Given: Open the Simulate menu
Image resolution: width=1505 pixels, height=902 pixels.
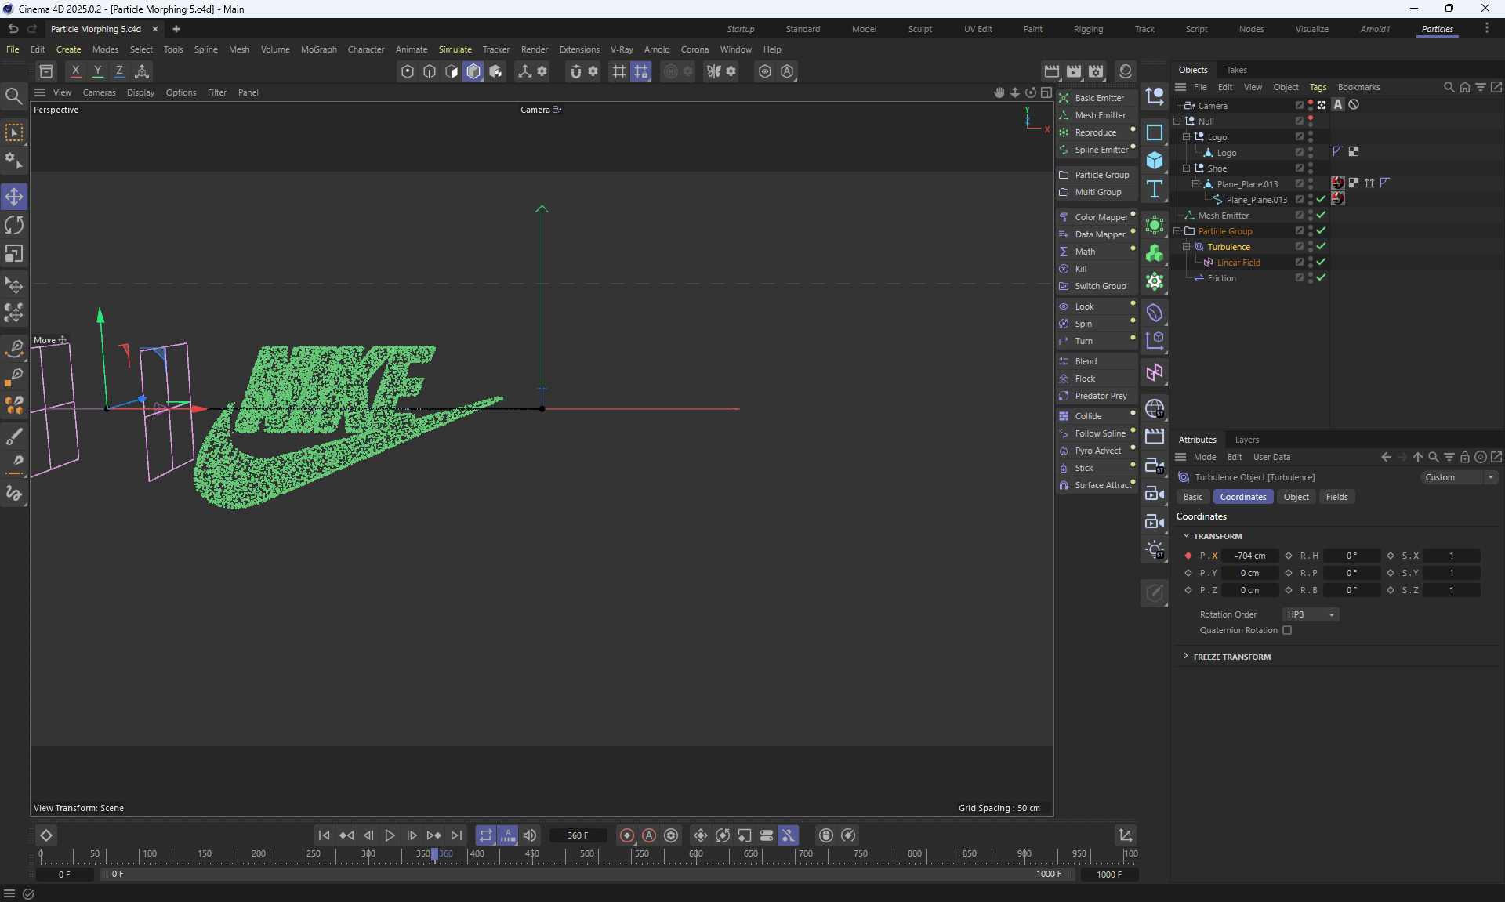Looking at the screenshot, I should 455,49.
